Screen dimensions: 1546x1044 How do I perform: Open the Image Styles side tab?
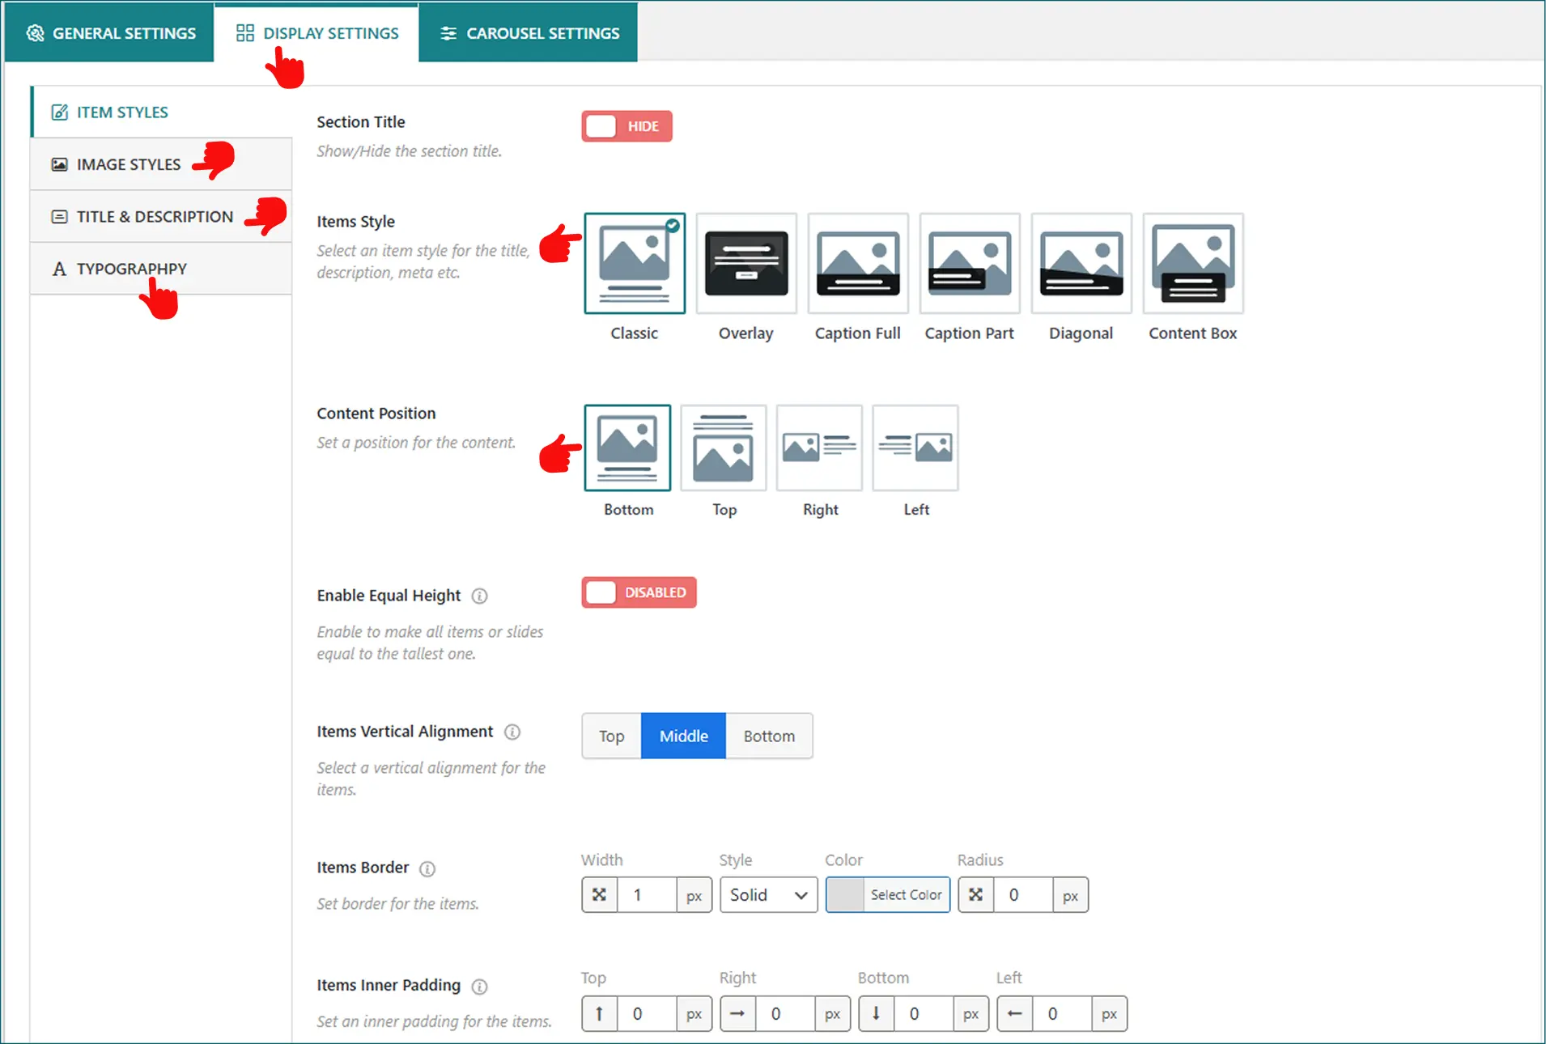tap(129, 164)
